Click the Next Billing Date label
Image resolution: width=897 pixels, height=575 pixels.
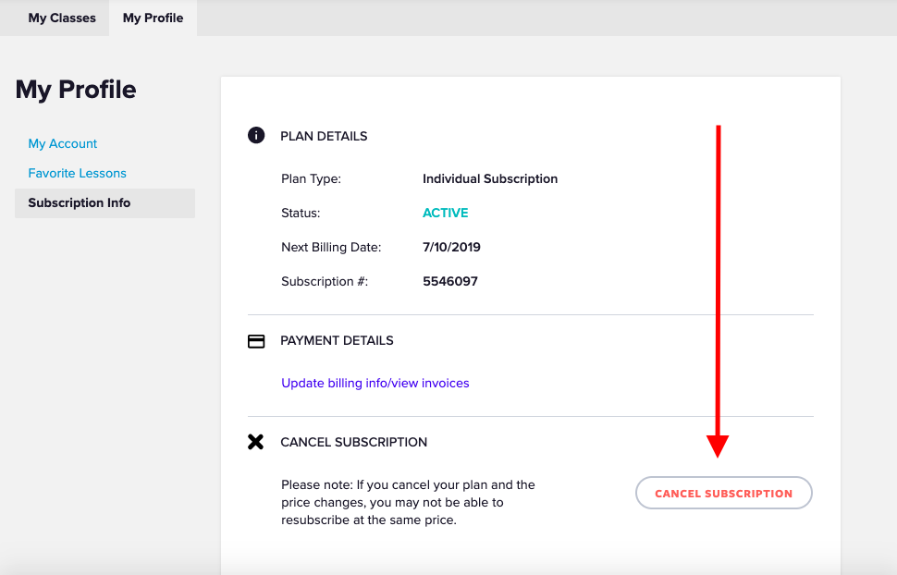pyautogui.click(x=331, y=247)
